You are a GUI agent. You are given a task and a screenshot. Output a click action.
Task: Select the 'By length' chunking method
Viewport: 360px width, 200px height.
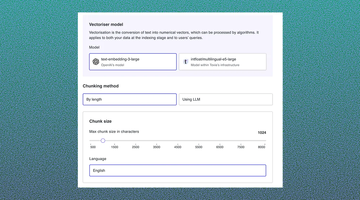[129, 99]
